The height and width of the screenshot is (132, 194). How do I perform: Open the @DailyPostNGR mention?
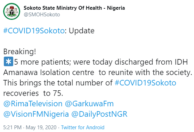pos(99,114)
